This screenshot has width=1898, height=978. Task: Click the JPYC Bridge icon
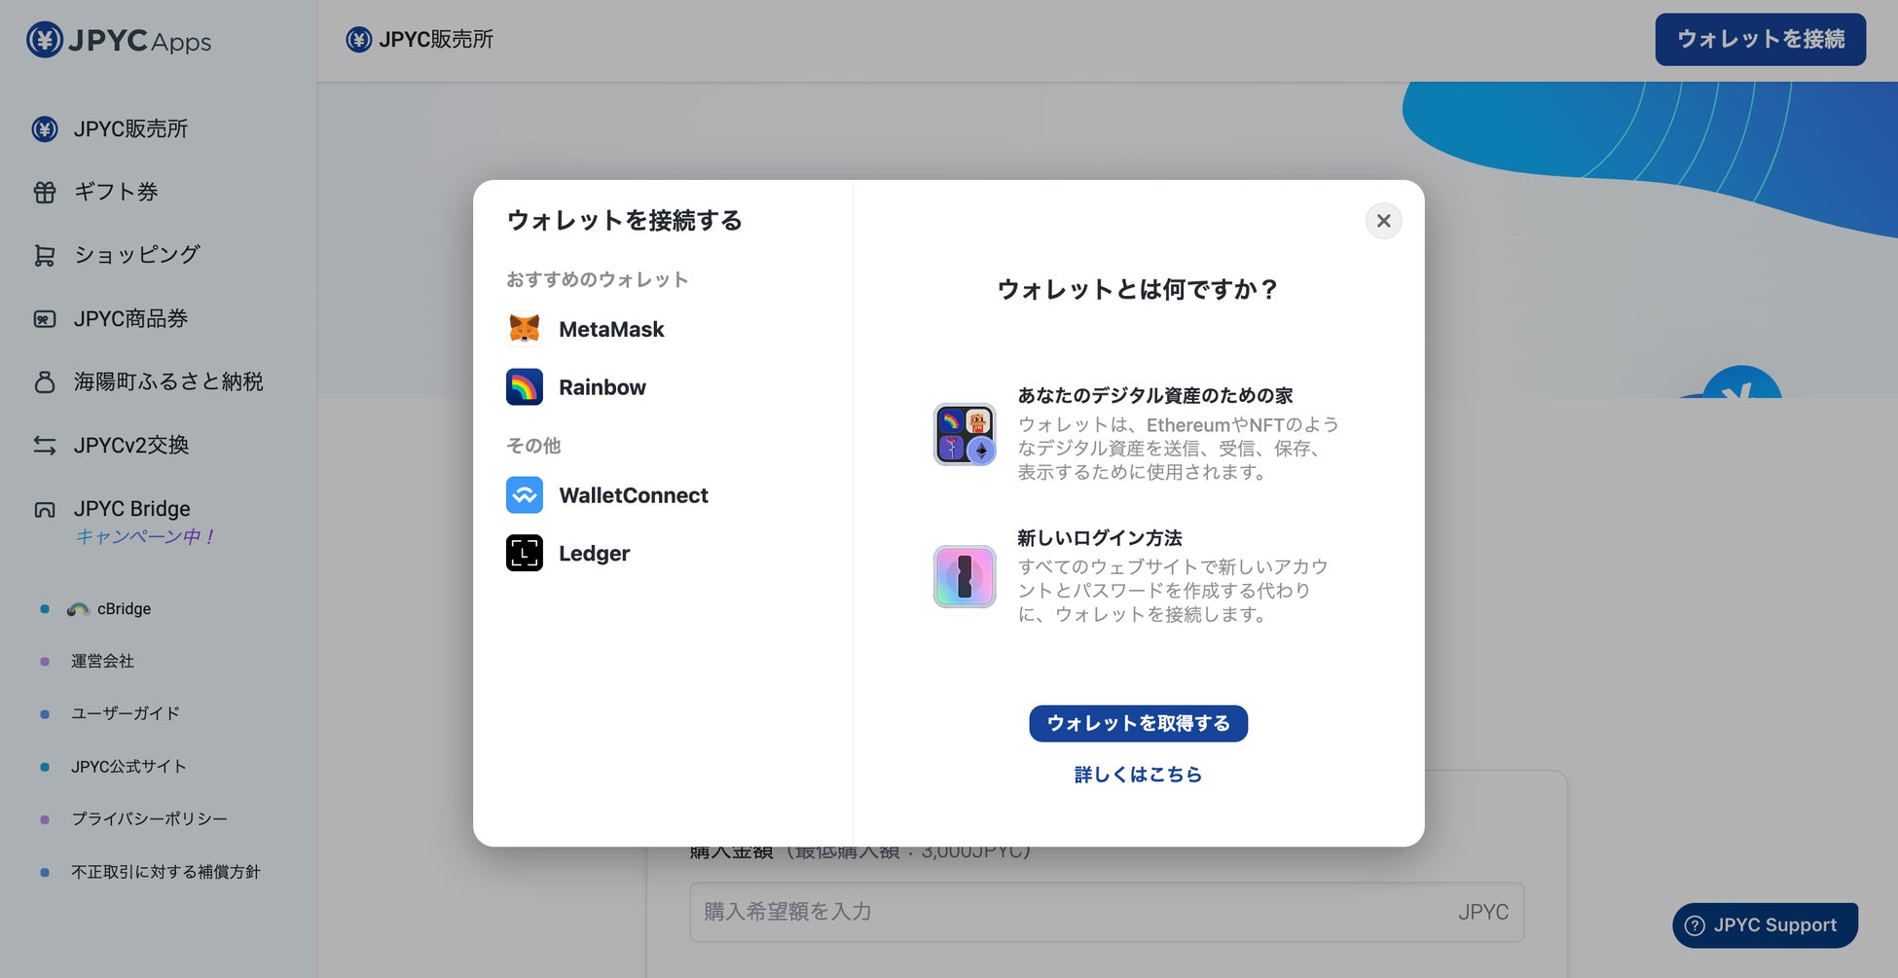pos(45,510)
